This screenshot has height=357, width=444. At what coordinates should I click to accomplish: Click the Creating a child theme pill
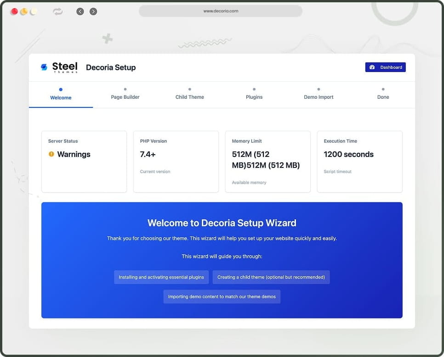(x=271, y=277)
